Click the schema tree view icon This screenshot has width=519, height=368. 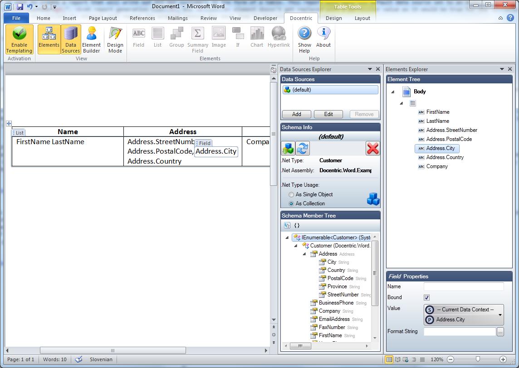click(x=287, y=226)
